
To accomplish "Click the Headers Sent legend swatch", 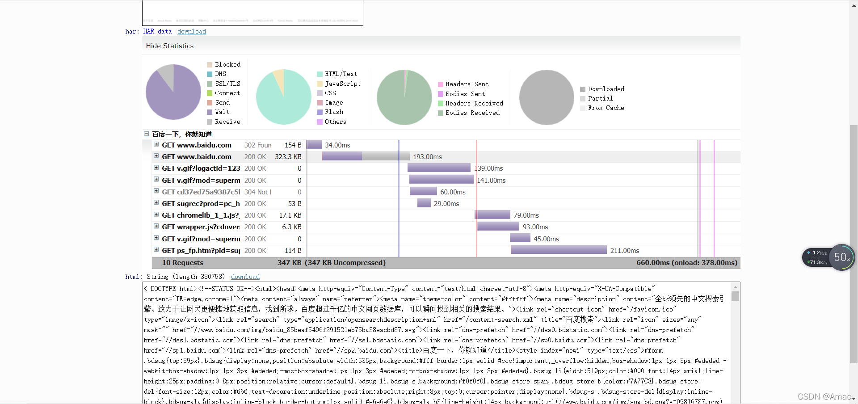I will [440, 84].
